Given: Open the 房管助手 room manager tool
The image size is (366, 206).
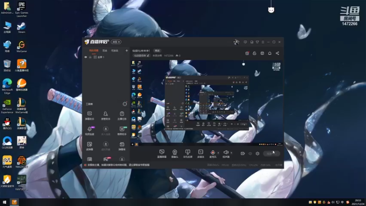Looking at the screenshot, I should click(106, 115).
